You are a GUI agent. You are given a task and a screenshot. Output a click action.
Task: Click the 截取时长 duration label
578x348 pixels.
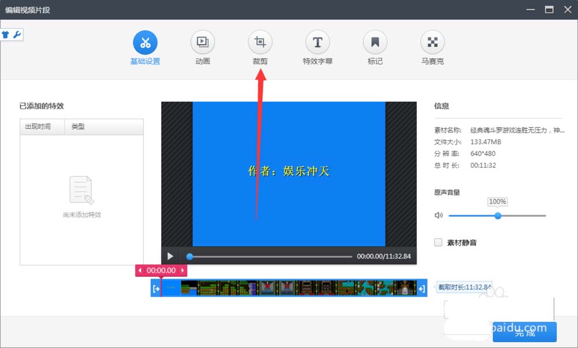[x=465, y=287]
